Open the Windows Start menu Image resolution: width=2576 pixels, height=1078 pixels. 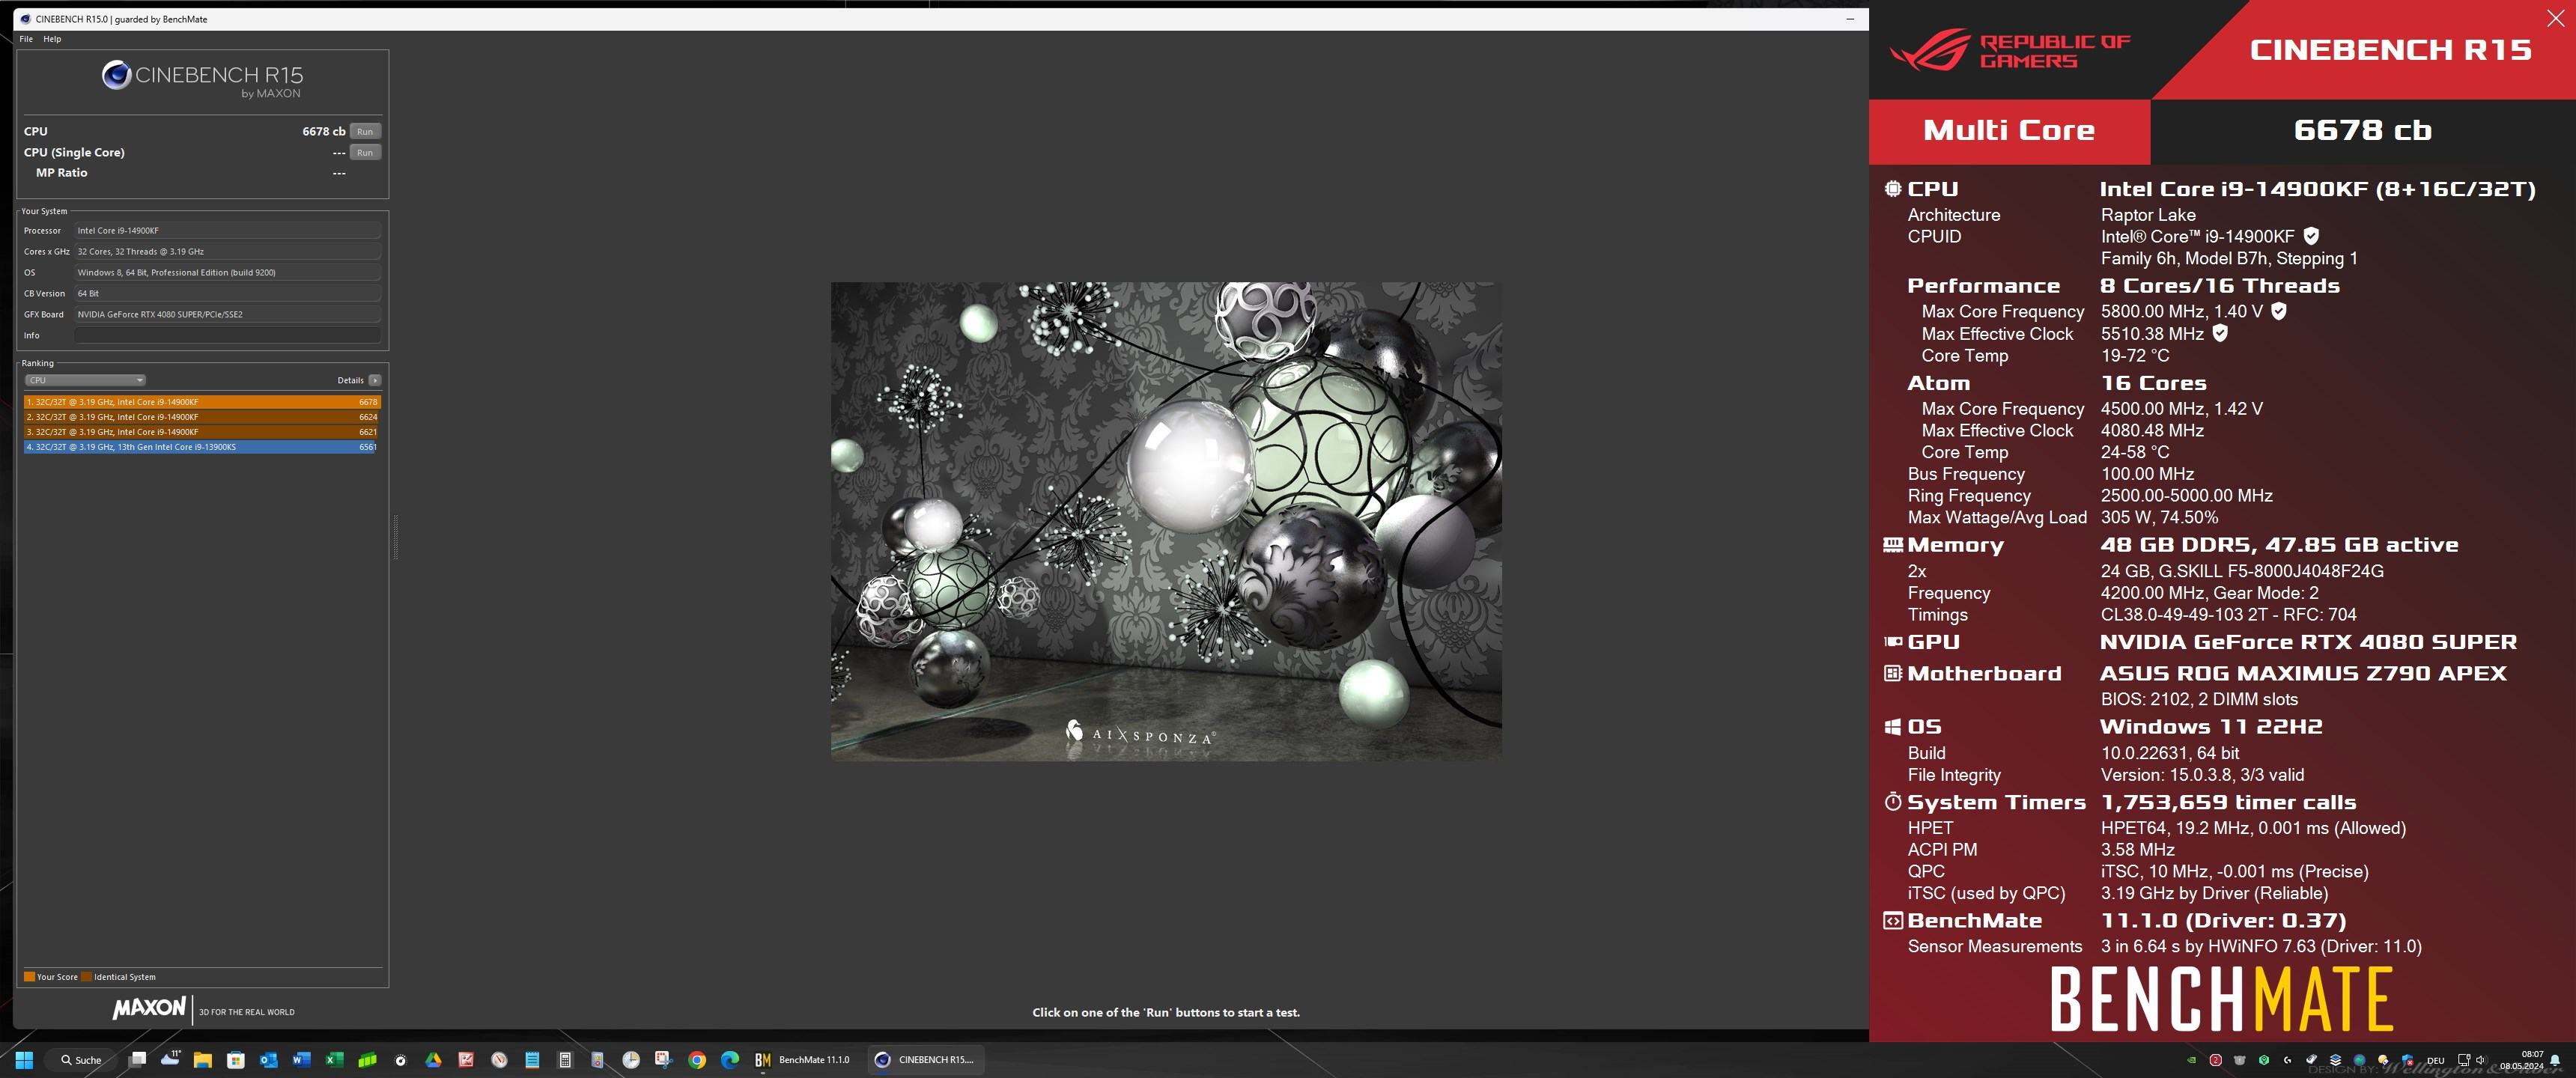24,1060
